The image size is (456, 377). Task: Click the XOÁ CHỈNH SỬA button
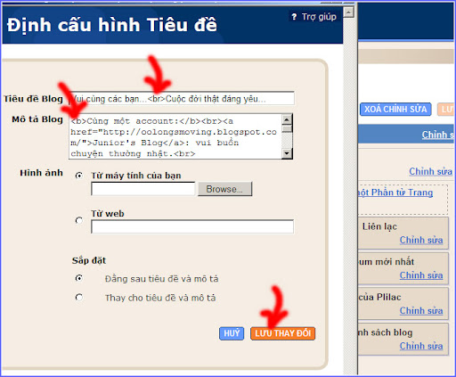coord(395,110)
